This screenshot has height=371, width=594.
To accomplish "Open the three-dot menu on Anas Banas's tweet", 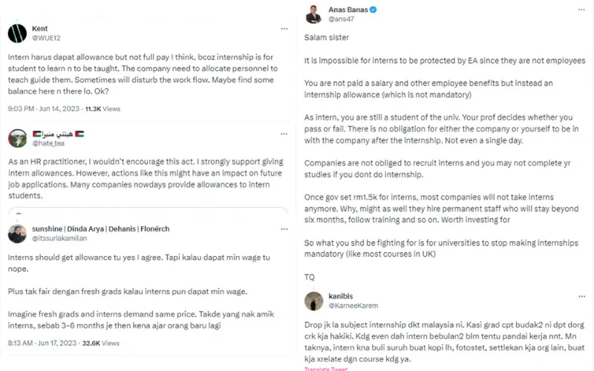I will point(581,10).
